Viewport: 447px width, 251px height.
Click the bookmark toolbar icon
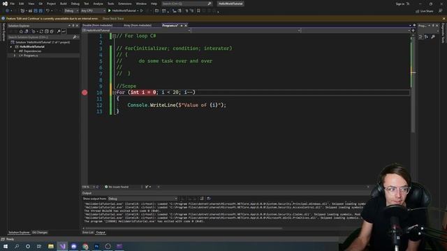(198, 11)
